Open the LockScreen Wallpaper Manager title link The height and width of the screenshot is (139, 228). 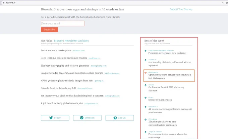pyautogui.click(x=161, y=50)
